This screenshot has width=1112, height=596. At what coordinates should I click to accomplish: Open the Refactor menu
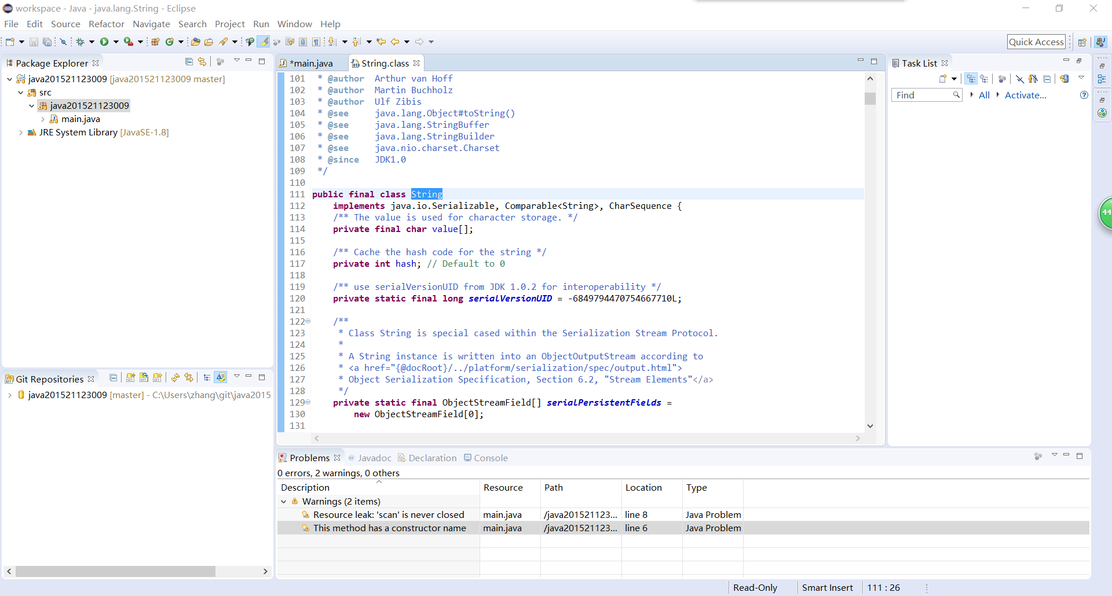click(x=107, y=24)
